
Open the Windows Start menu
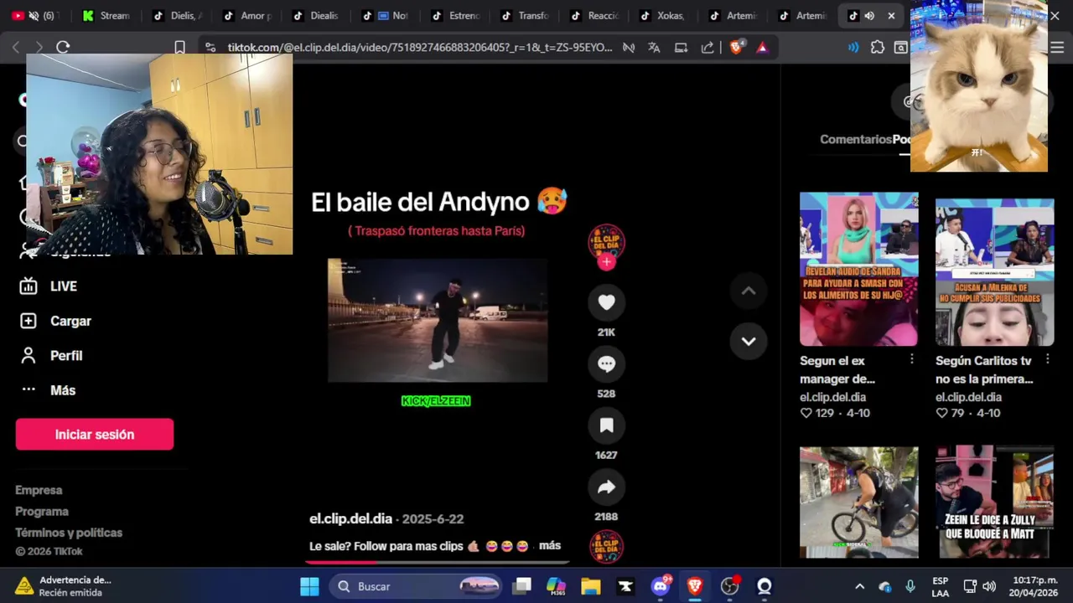coord(309,586)
